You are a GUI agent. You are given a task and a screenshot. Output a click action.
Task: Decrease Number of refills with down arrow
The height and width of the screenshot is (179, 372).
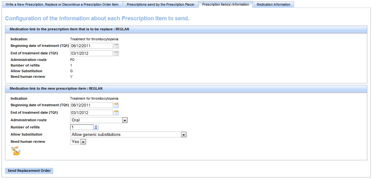tap(96, 128)
